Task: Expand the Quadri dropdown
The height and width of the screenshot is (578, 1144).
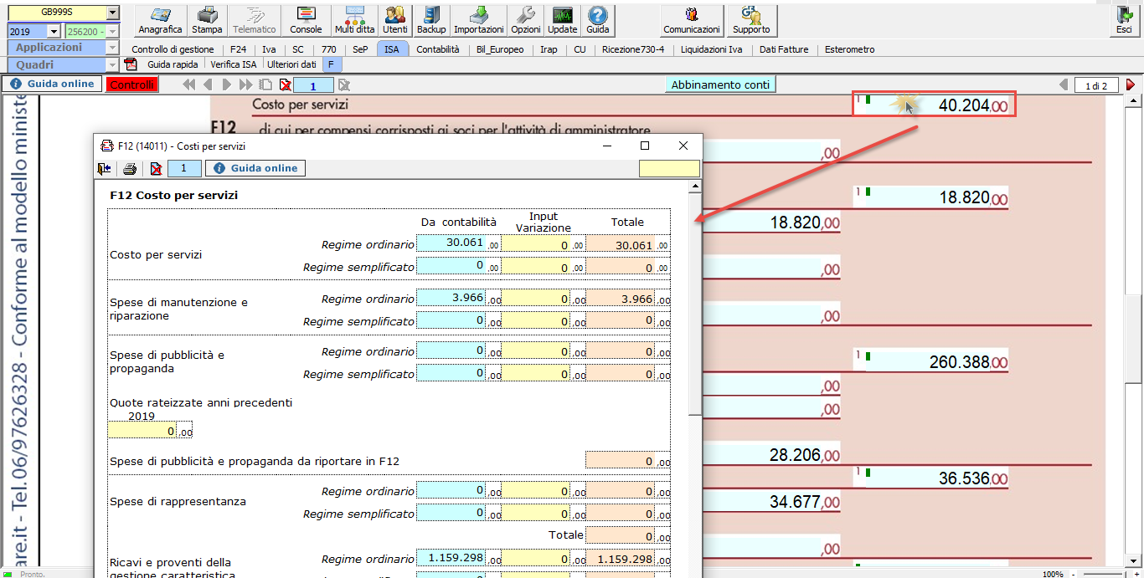Action: 112,64
